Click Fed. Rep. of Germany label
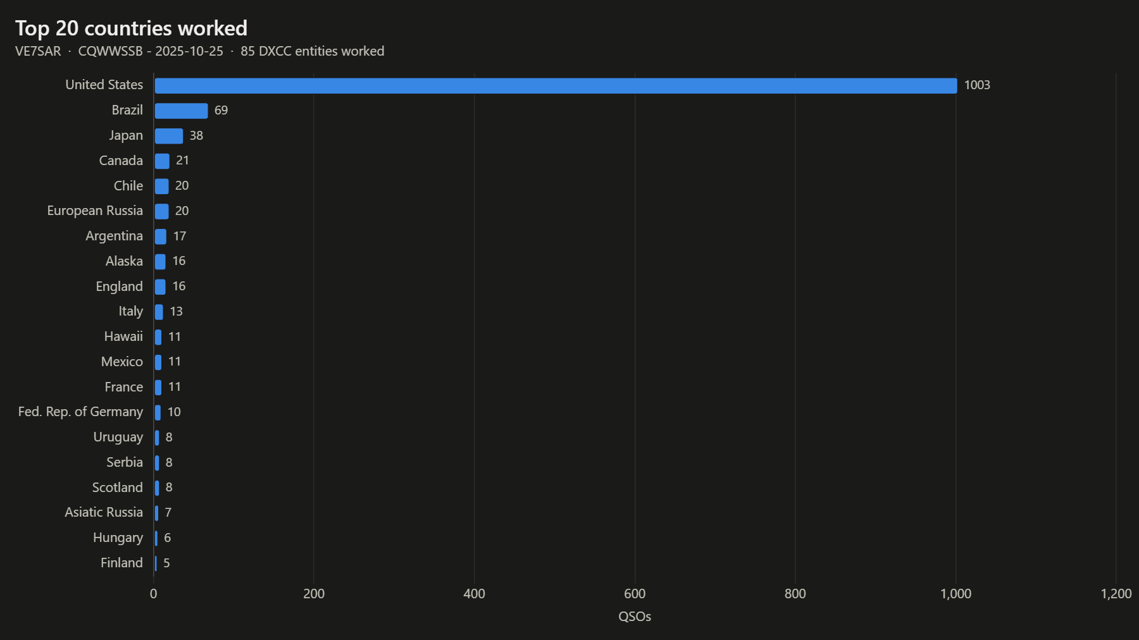 point(80,412)
